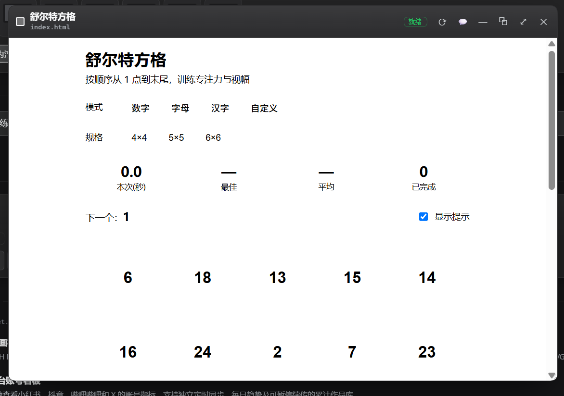Pick the 6×6 grid size
This screenshot has width=564, height=396.
(x=213, y=137)
